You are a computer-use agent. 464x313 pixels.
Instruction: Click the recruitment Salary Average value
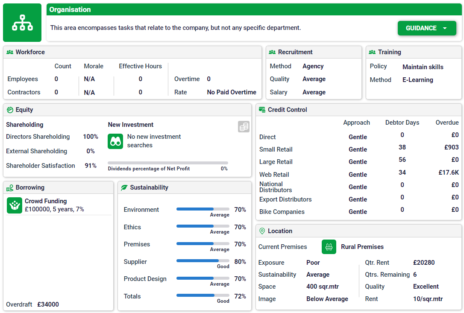point(314,92)
